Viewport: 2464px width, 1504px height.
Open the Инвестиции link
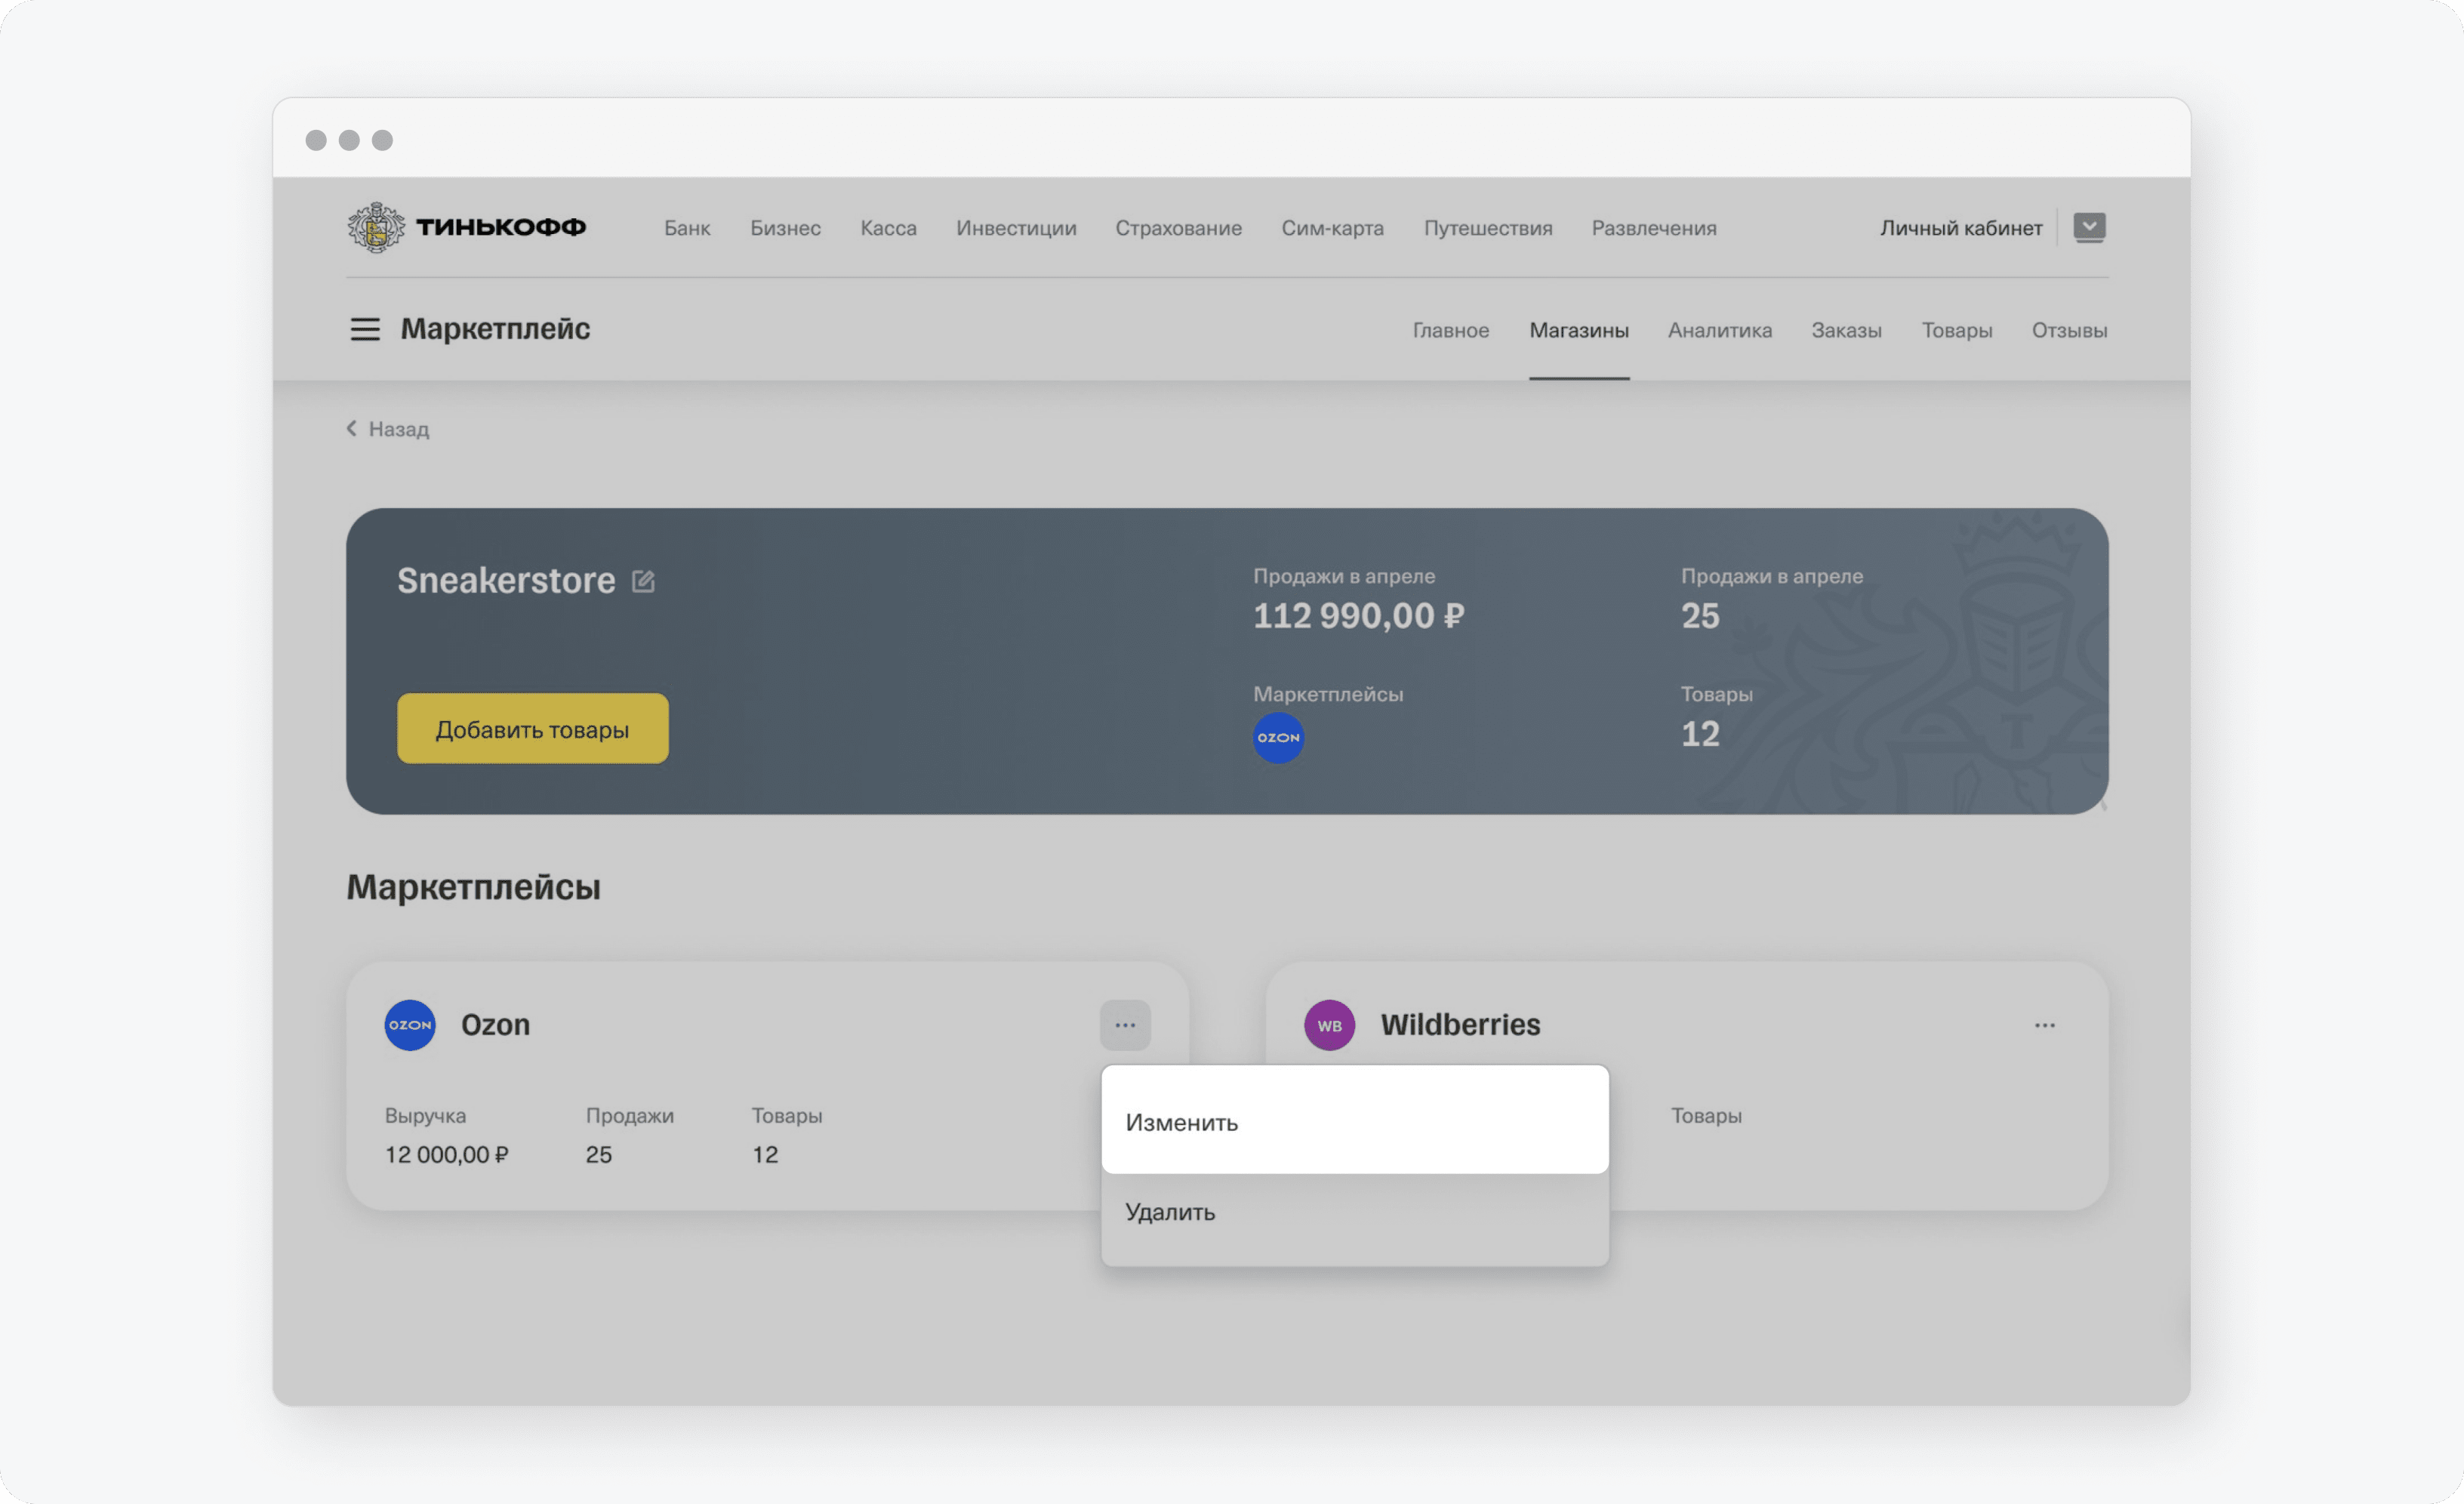[1016, 228]
